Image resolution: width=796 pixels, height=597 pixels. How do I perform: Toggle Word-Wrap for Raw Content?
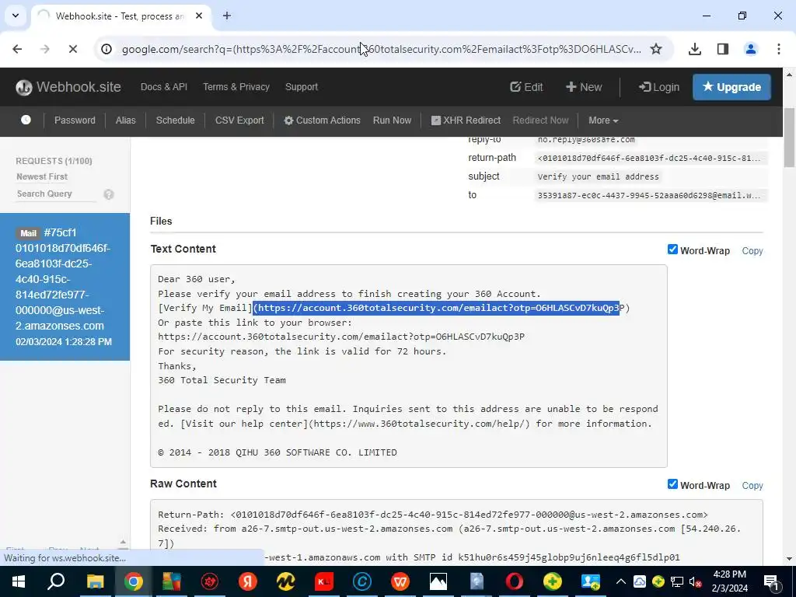click(672, 484)
